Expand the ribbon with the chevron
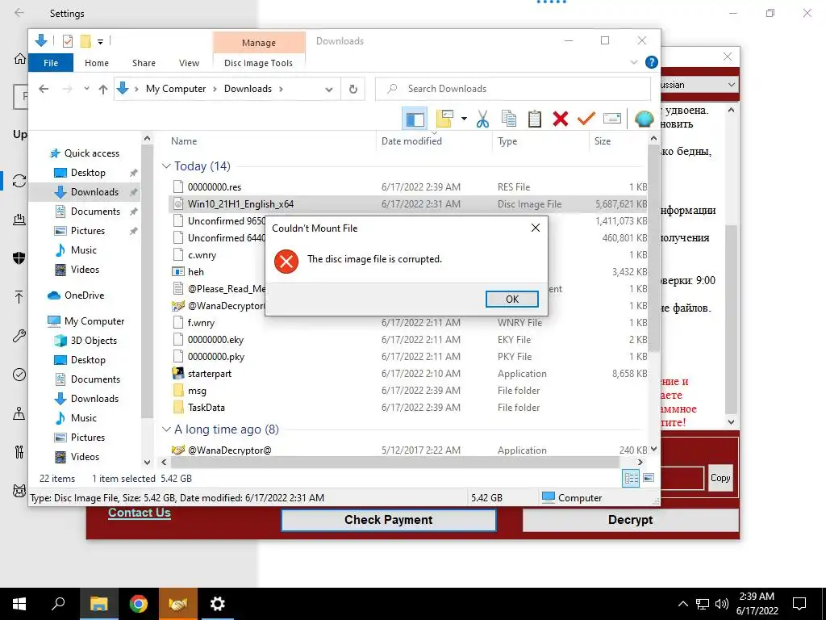The width and height of the screenshot is (826, 620). (634, 63)
